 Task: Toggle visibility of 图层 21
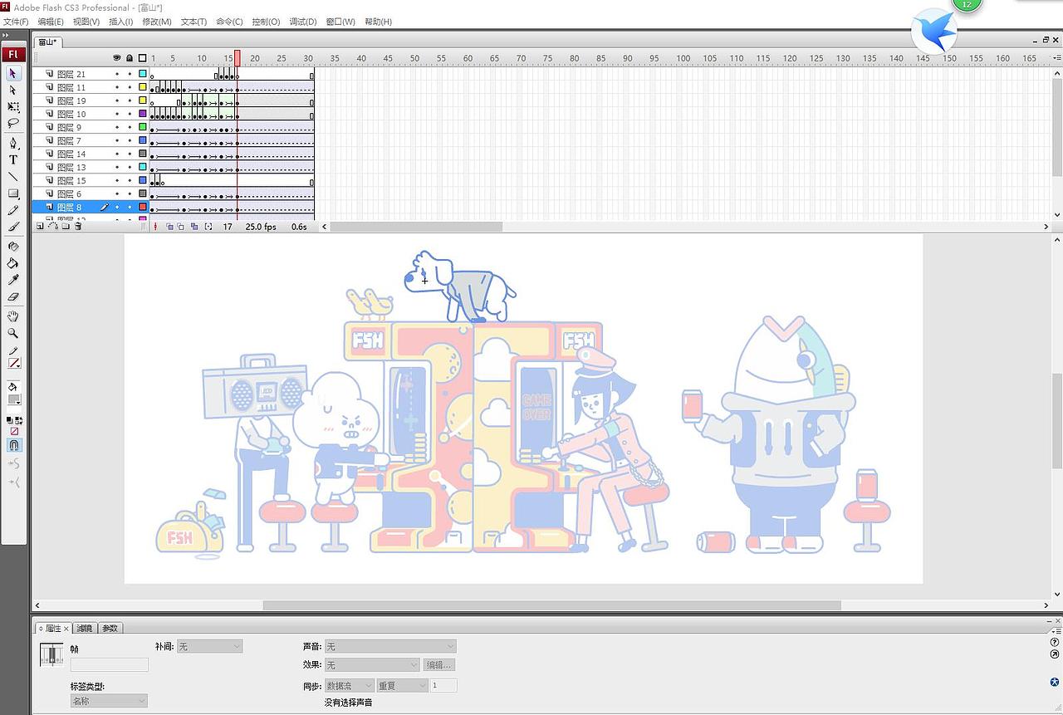[x=117, y=74]
